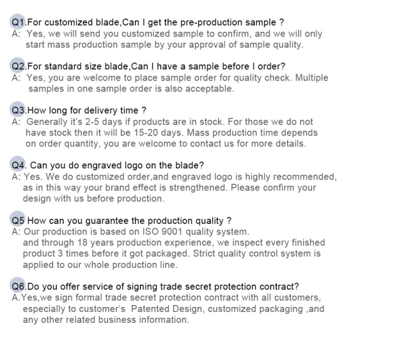This screenshot has width=397, height=346.
Task: Click the Patented Design, customized packaging line
Action: pyautogui.click(x=173, y=308)
